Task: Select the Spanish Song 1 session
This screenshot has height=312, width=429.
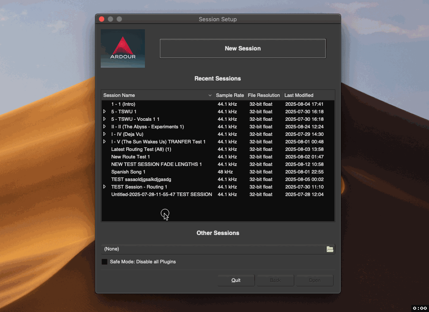Action: 128,172
